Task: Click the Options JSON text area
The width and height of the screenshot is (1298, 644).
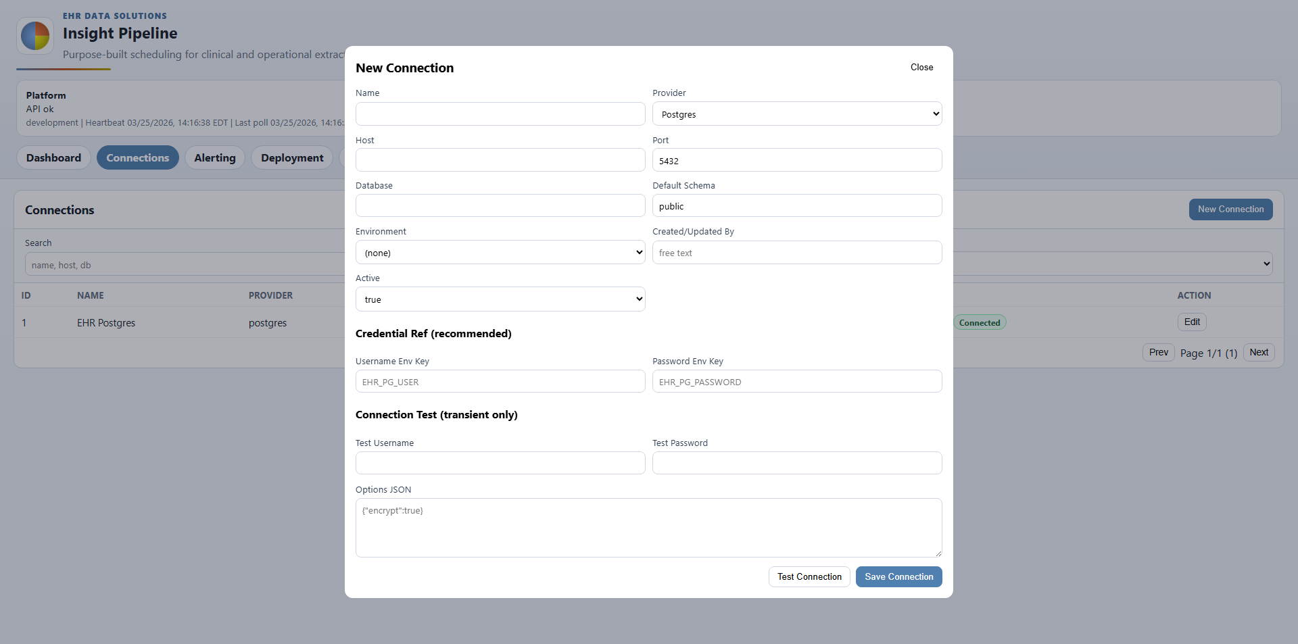Action: point(648,527)
